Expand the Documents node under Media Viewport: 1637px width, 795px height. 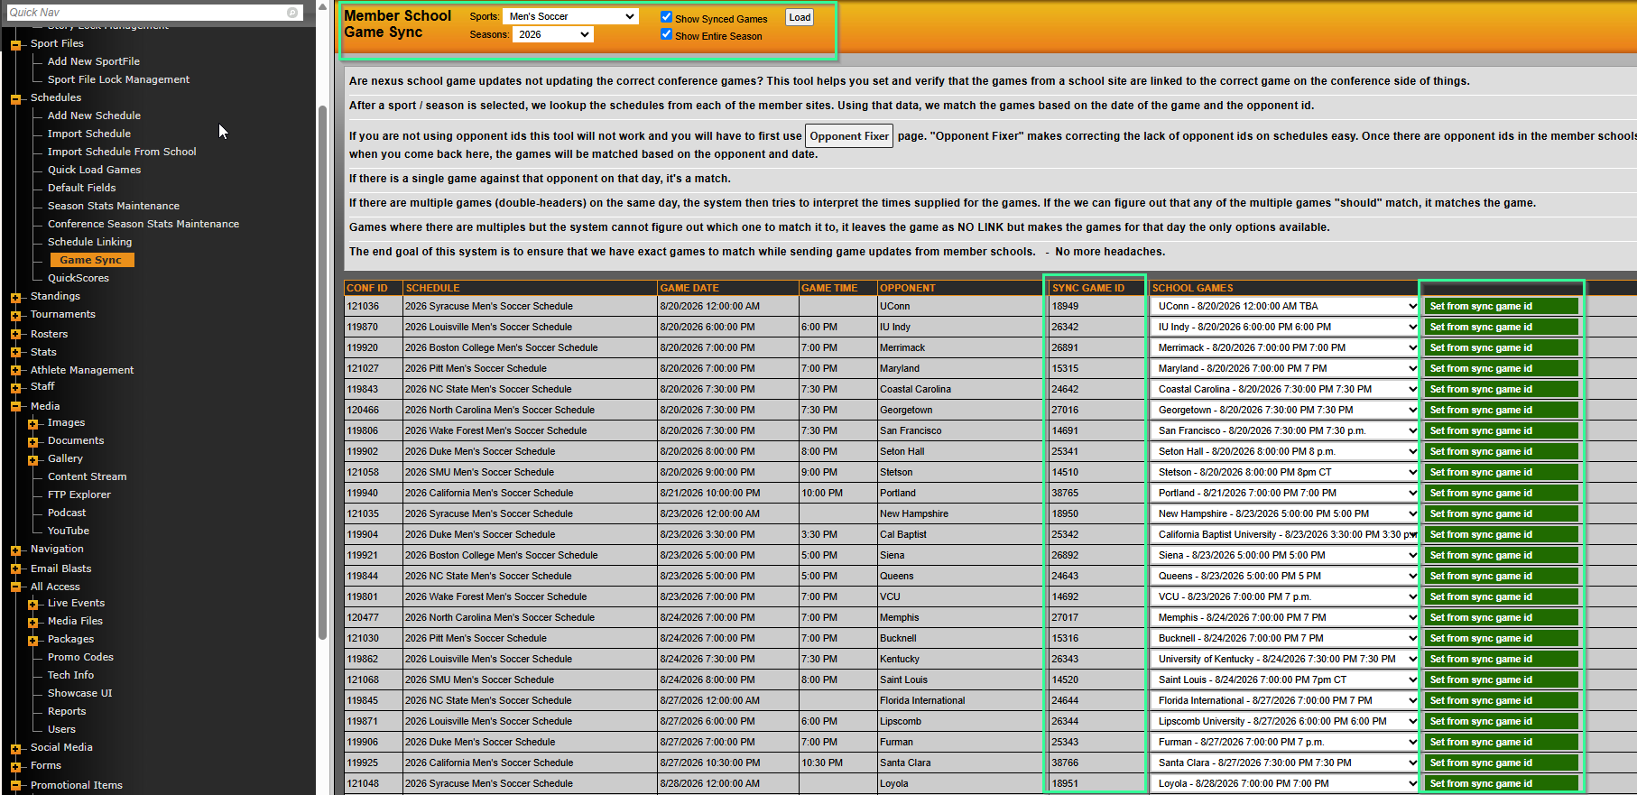click(32, 441)
